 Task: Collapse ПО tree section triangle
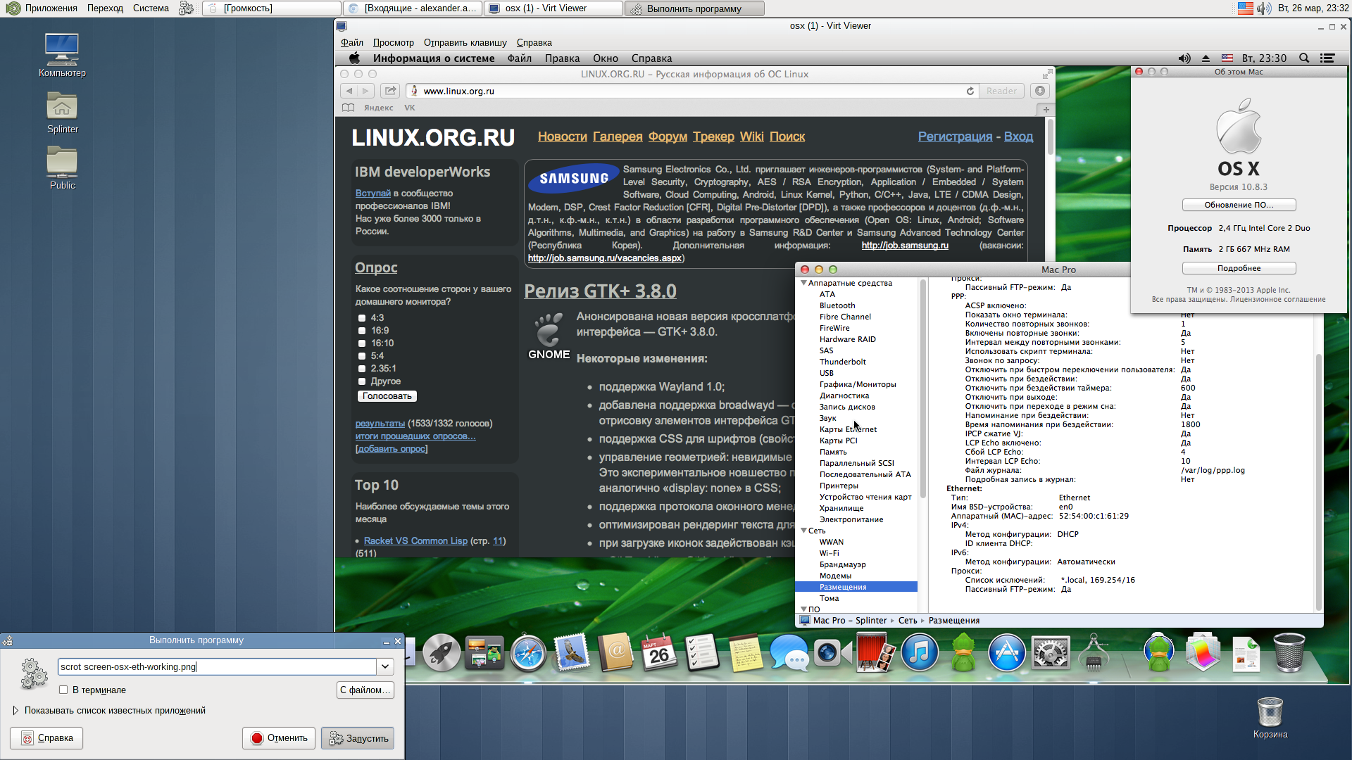pyautogui.click(x=803, y=609)
